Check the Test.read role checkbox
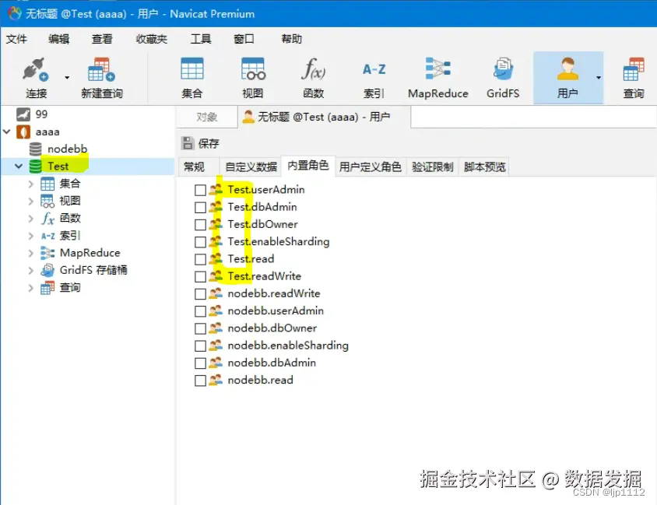 (200, 259)
